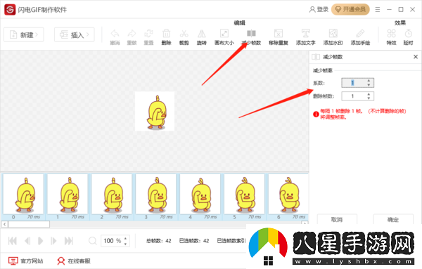The width and height of the screenshot is (422, 269).
Task: Click the 100 % zoom input field
Action: pos(112,241)
